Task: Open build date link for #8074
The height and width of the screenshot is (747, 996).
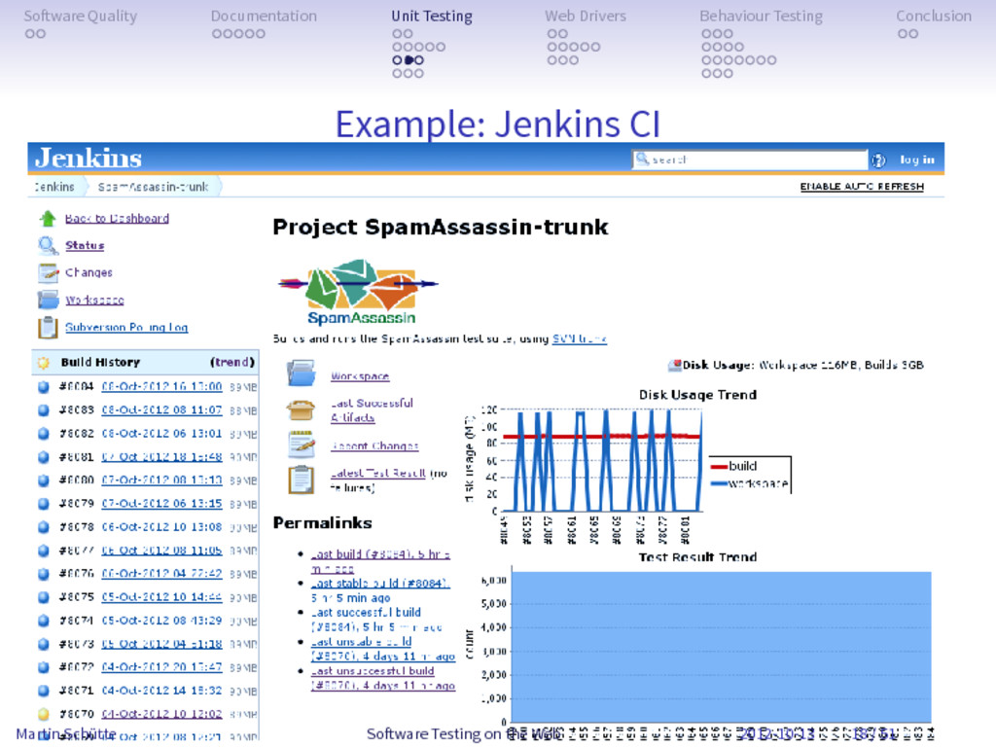Action: (x=162, y=621)
